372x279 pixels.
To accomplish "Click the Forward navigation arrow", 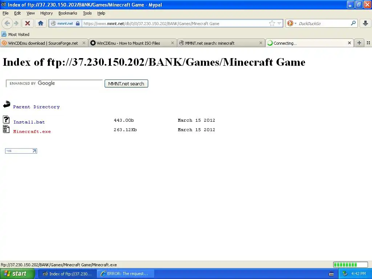I will tap(16, 23).
